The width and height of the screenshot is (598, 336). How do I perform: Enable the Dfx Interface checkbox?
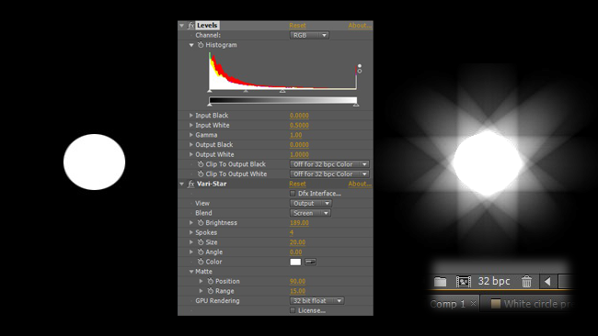click(293, 194)
